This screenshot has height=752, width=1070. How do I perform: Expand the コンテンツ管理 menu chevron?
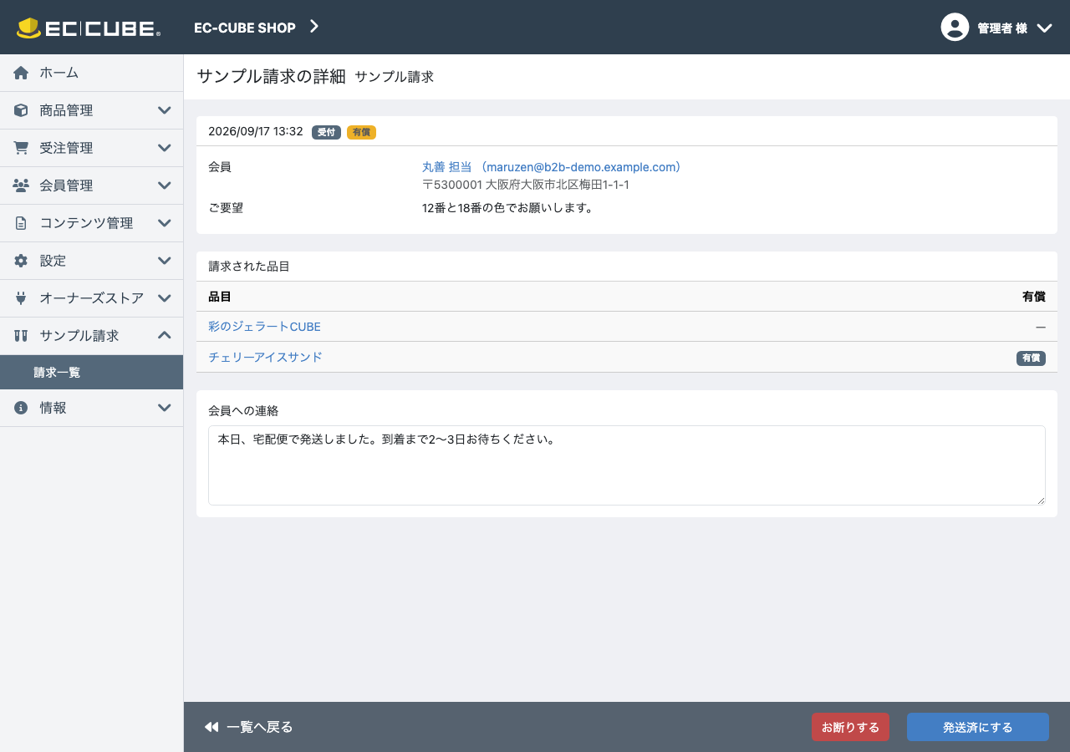click(x=165, y=223)
